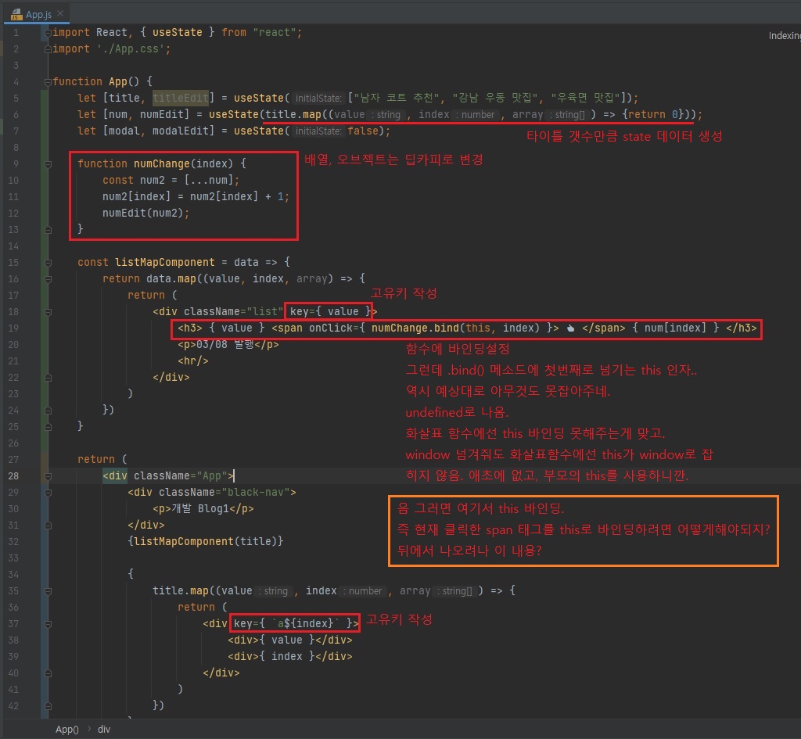Click the thumbs-up emoji inside the span
The height and width of the screenshot is (739, 801).
pos(570,328)
